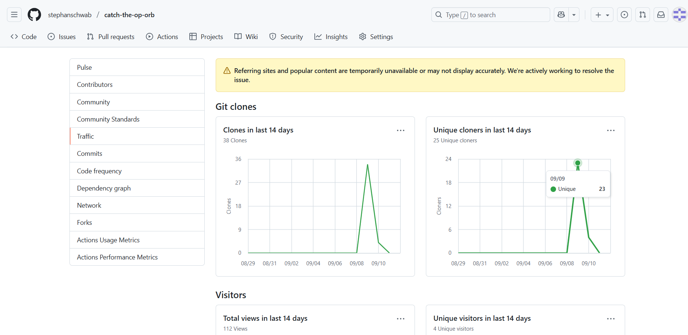Open options menu for Total views chart
Viewport: 688px width, 335px height.
point(401,319)
